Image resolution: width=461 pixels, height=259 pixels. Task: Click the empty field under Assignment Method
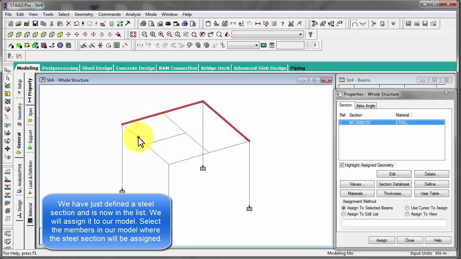coord(394,223)
